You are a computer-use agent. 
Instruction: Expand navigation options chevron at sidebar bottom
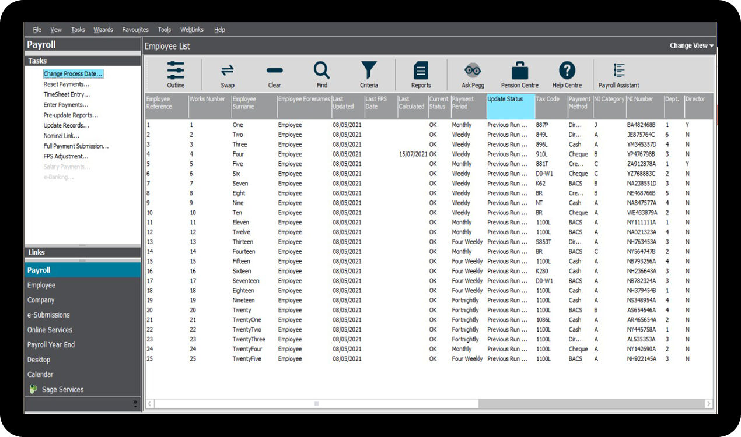(x=135, y=403)
